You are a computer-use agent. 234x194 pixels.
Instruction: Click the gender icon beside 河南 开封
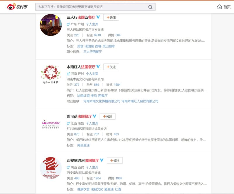tap(68, 74)
